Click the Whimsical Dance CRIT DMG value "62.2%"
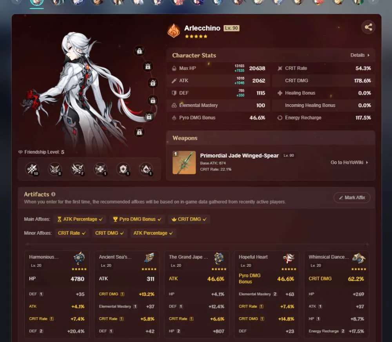The image size is (392, 342). pyautogui.click(x=356, y=279)
